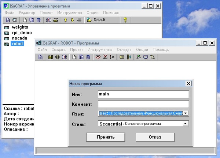Open help with the yellow question mark icon
The image size is (220, 158).
pyautogui.click(x=125, y=20)
